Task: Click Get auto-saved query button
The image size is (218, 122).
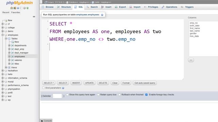Action: click(x=145, y=83)
